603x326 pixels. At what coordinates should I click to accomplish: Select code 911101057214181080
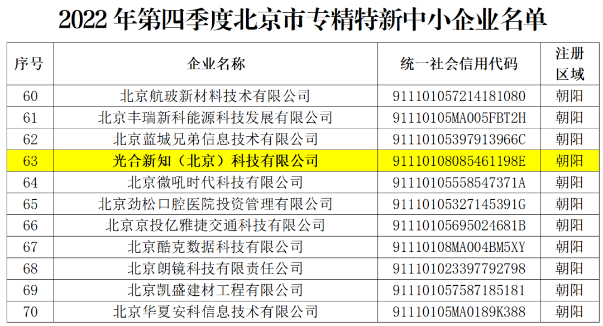point(459,95)
